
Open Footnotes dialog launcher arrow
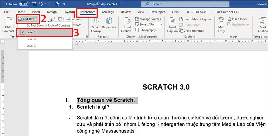tap(87, 36)
